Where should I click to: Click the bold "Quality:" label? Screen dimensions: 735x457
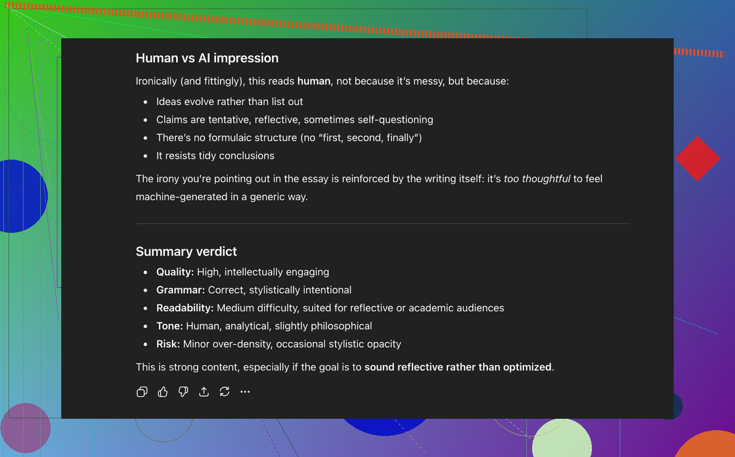click(175, 272)
